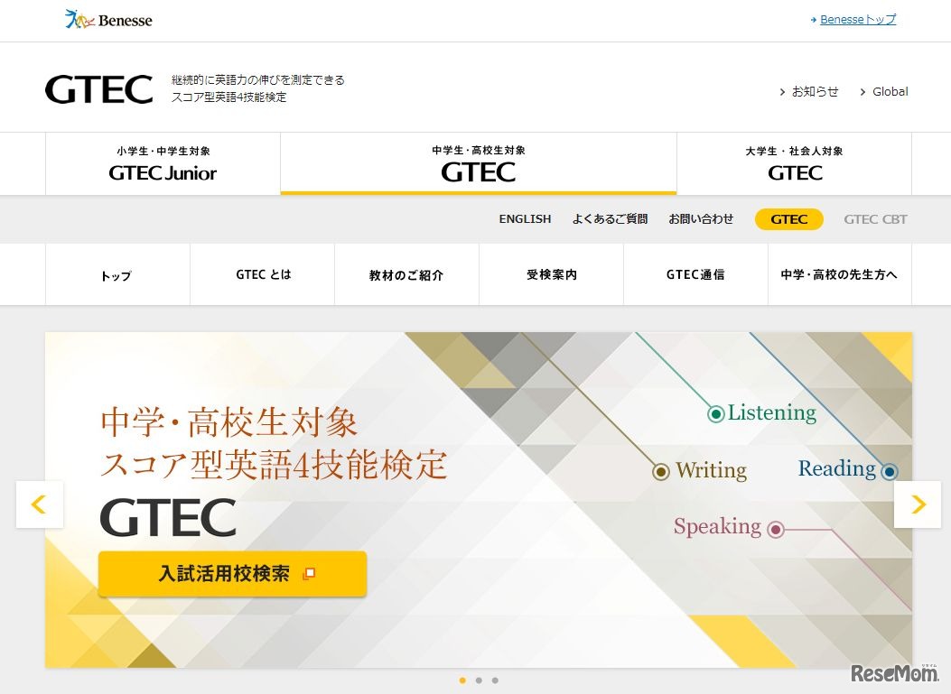Select the first carousel indicator dot

[463, 680]
